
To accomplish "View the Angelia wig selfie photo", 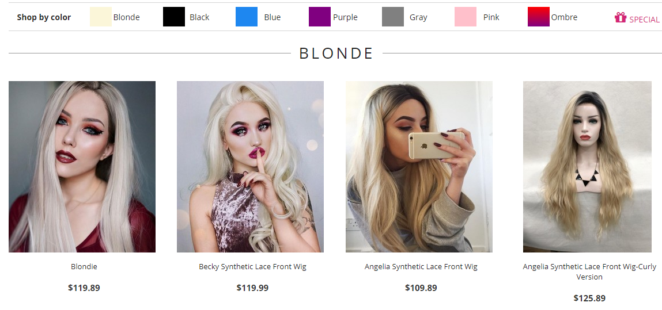I will tap(419, 167).
